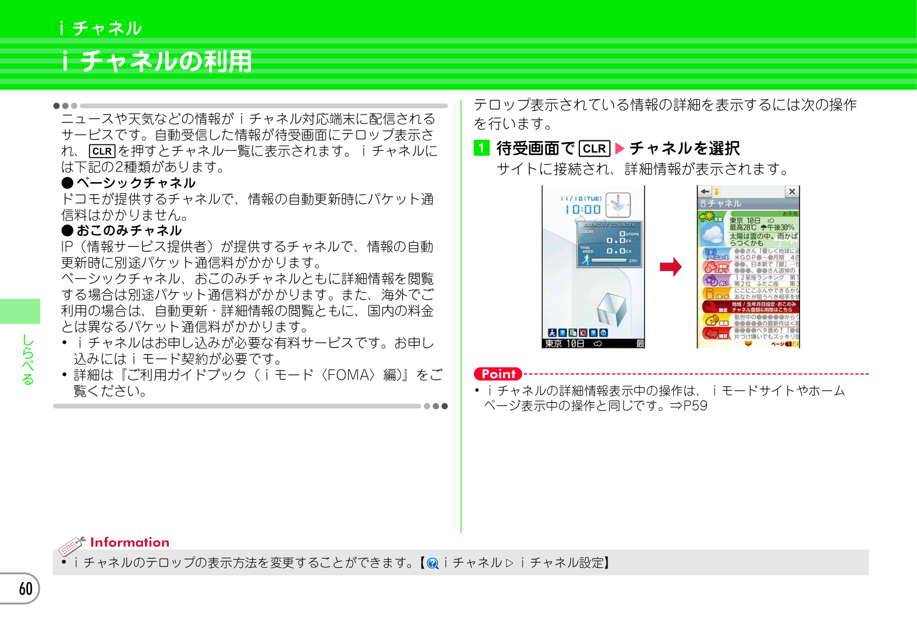Click the iチャネル設定 menu path text
This screenshot has width=917, height=624.
click(x=561, y=563)
